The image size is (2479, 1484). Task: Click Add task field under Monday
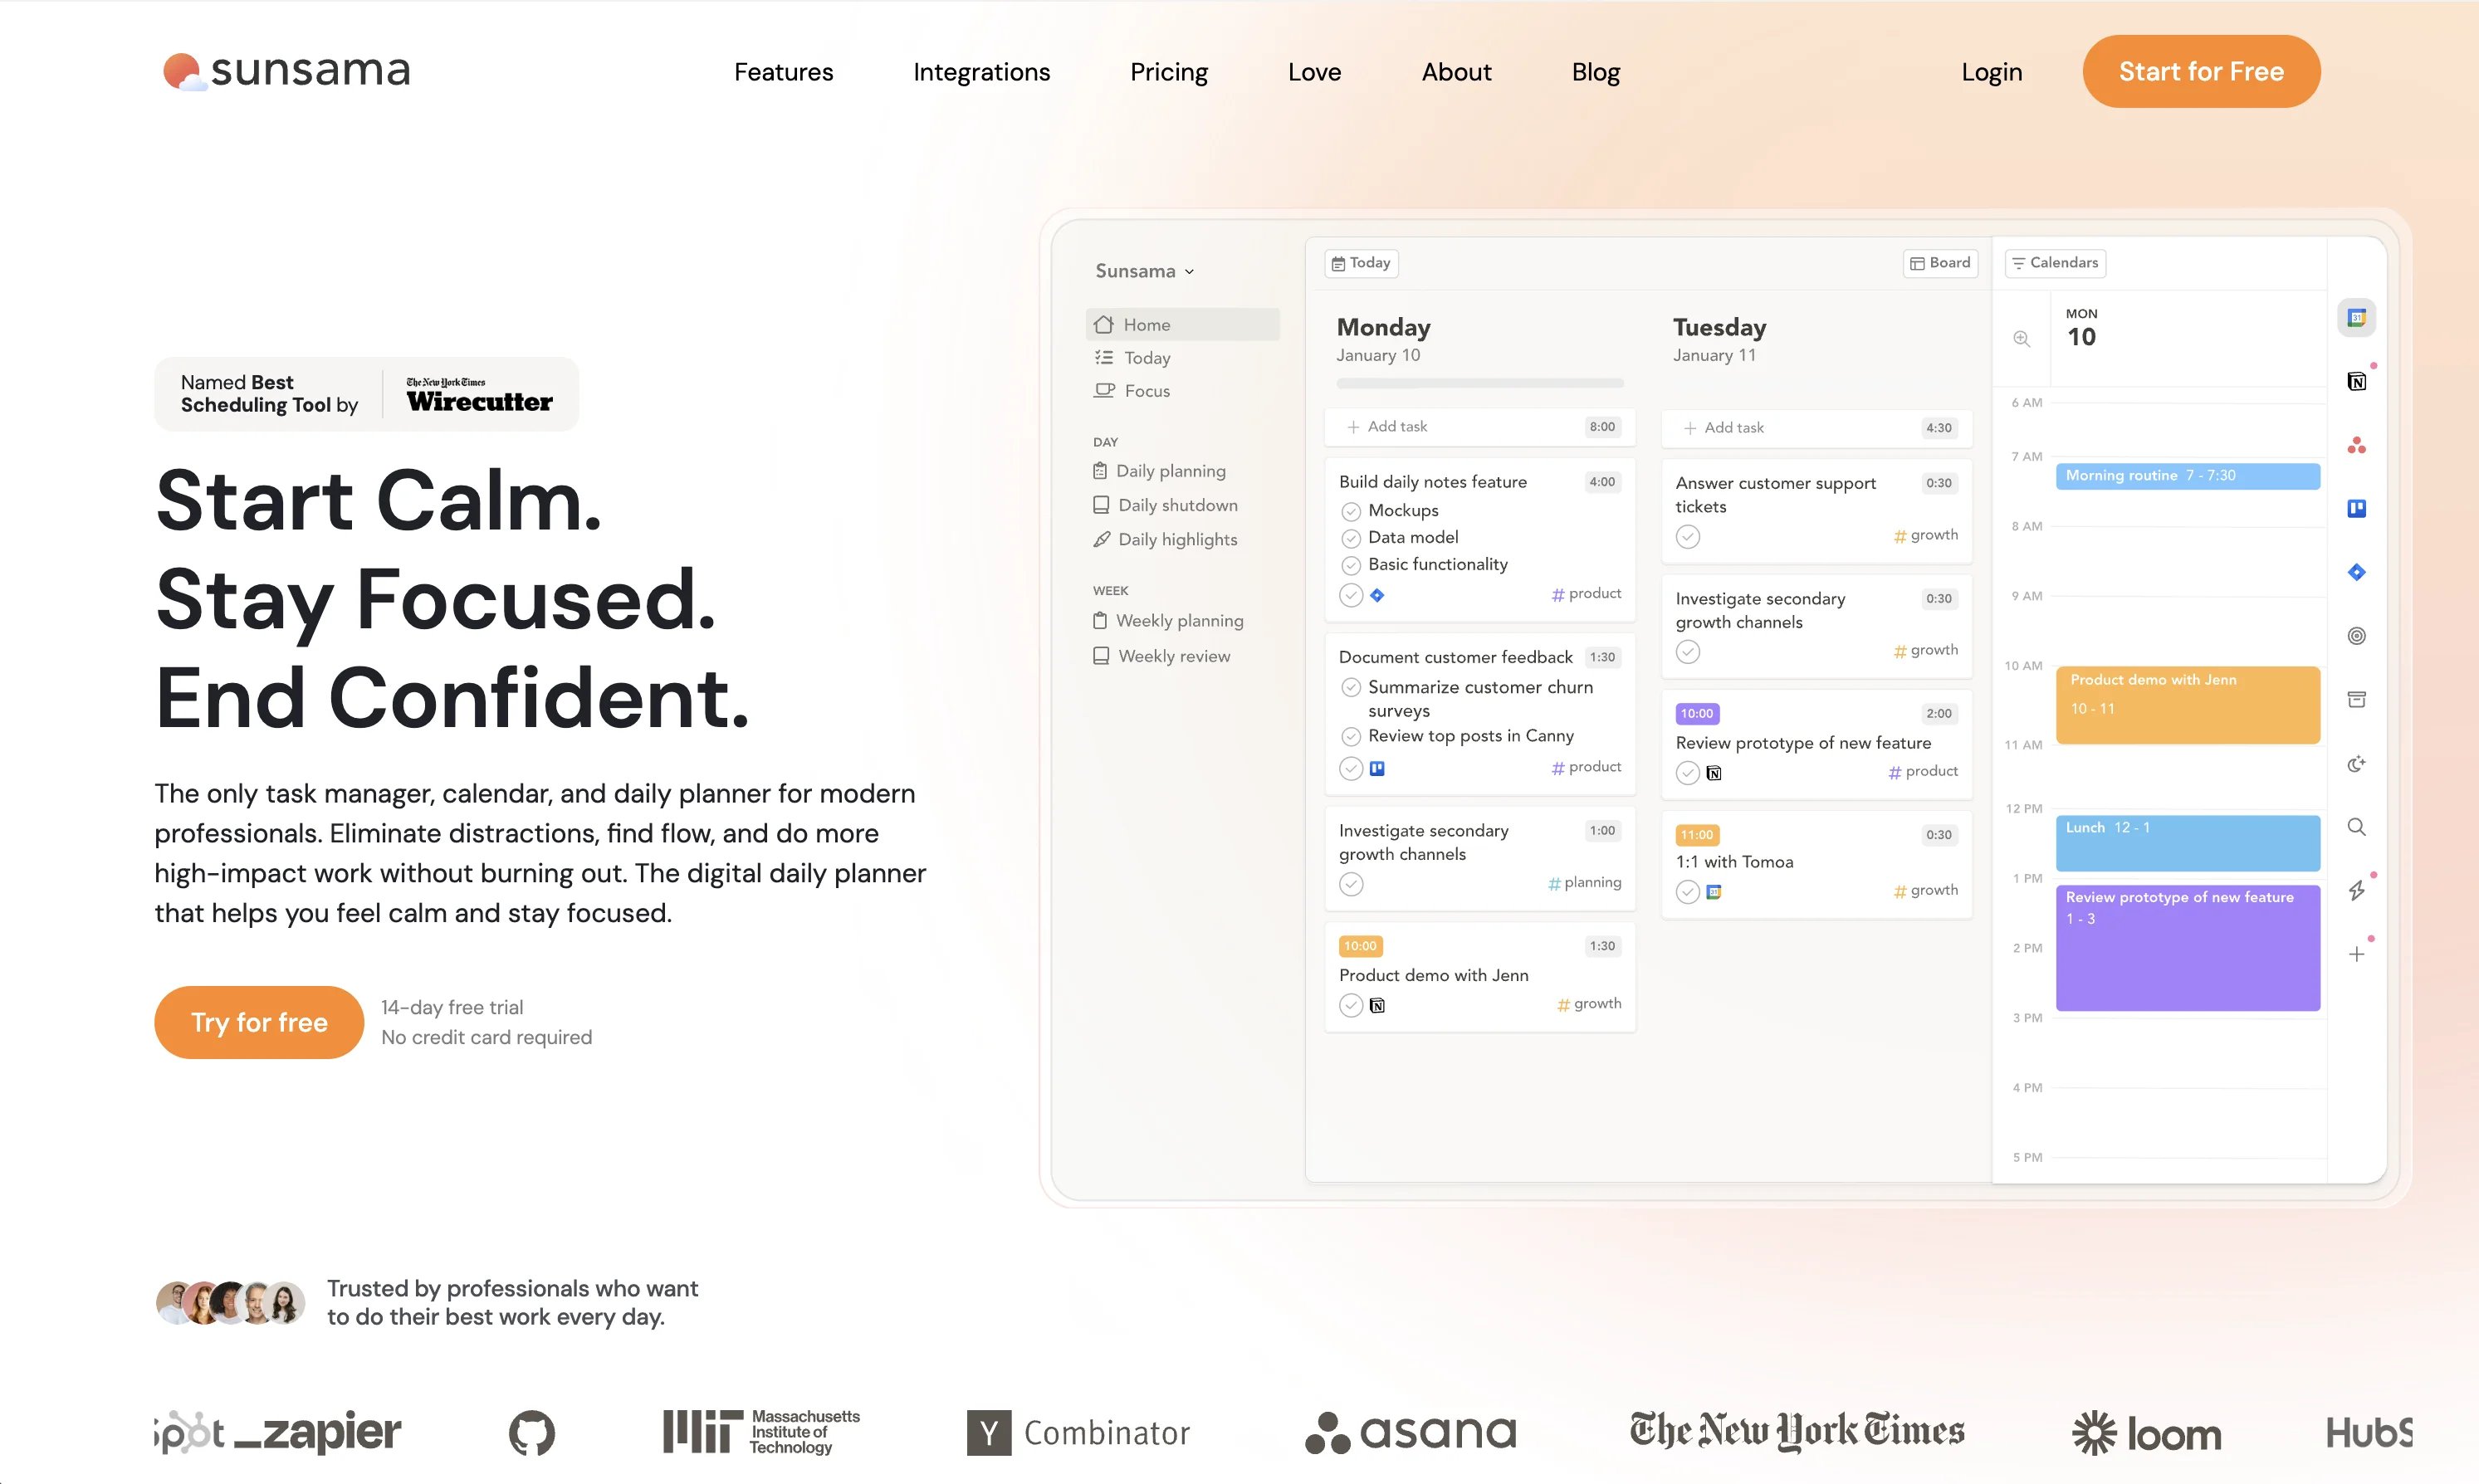pos(1479,427)
